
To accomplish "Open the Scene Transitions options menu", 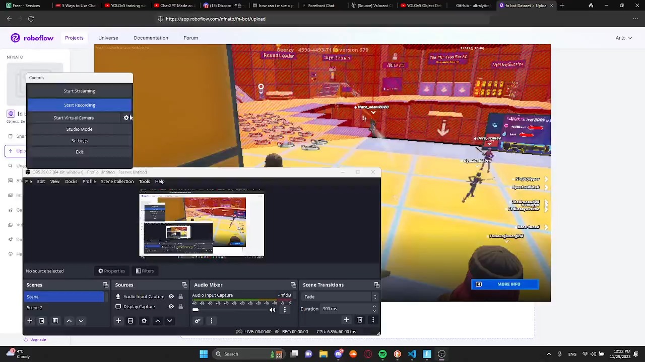I will coord(373,320).
